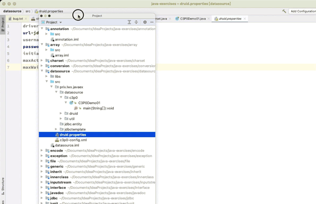Expand the jdbctemplate package

(56, 129)
